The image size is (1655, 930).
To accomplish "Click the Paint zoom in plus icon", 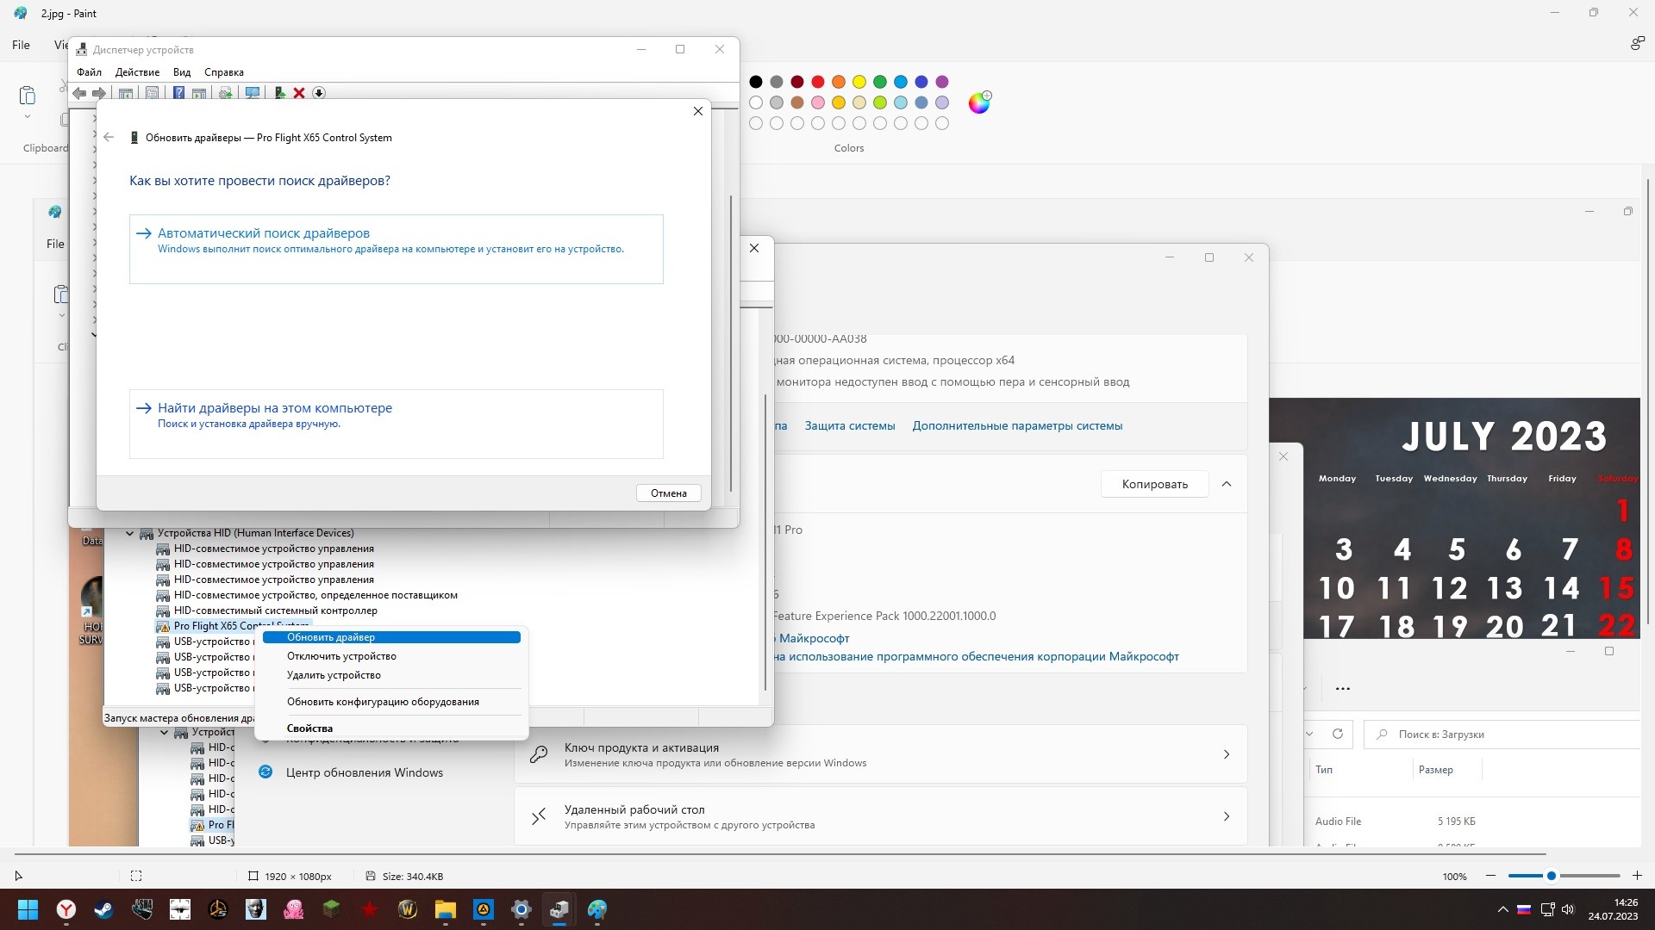I will click(1637, 876).
